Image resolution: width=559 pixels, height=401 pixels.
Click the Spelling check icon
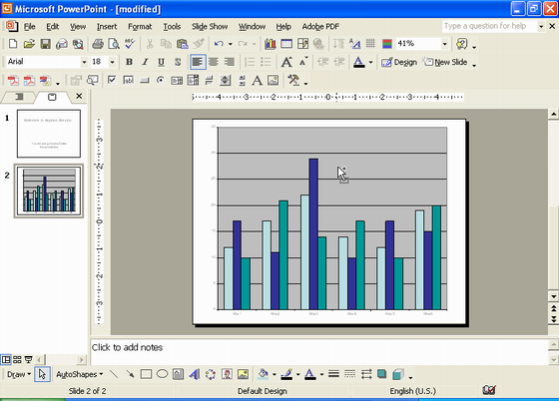[x=130, y=44]
